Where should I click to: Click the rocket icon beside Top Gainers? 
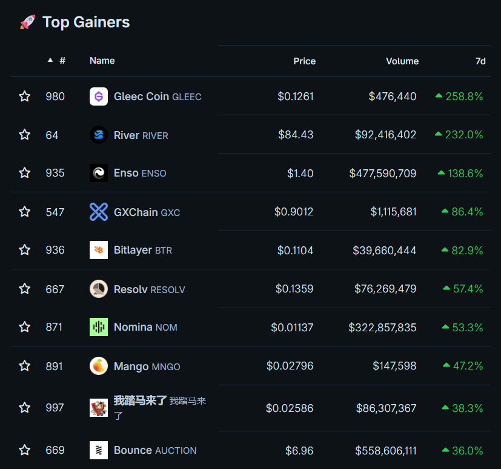[28, 22]
